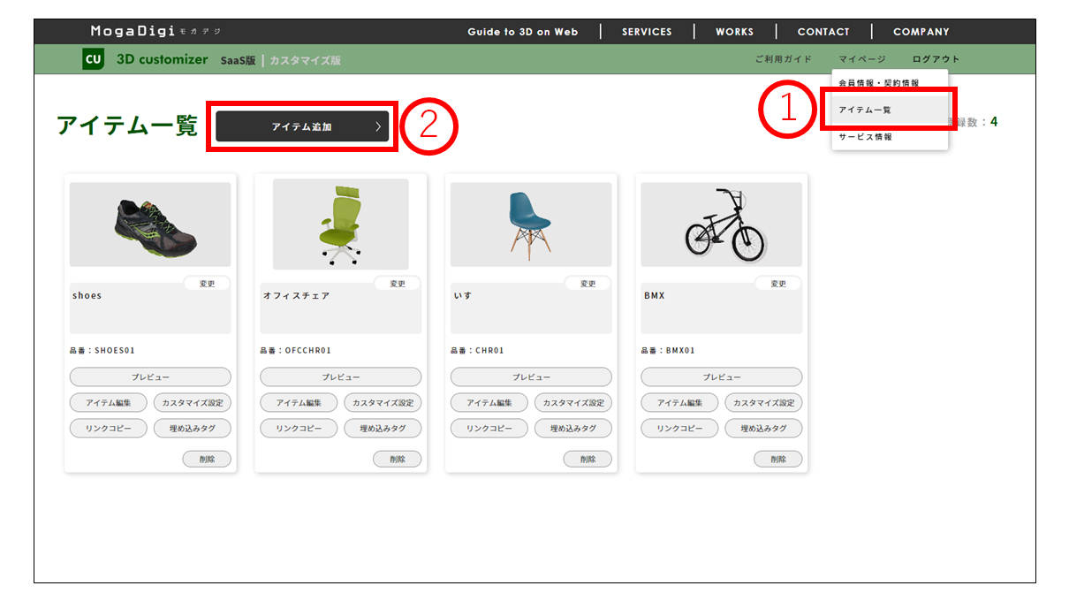Click the BMX bicycle thumbnail
This screenshot has height=601, width=1069.
721,224
